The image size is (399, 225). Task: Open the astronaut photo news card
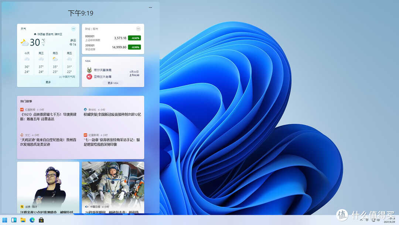[x=113, y=187]
